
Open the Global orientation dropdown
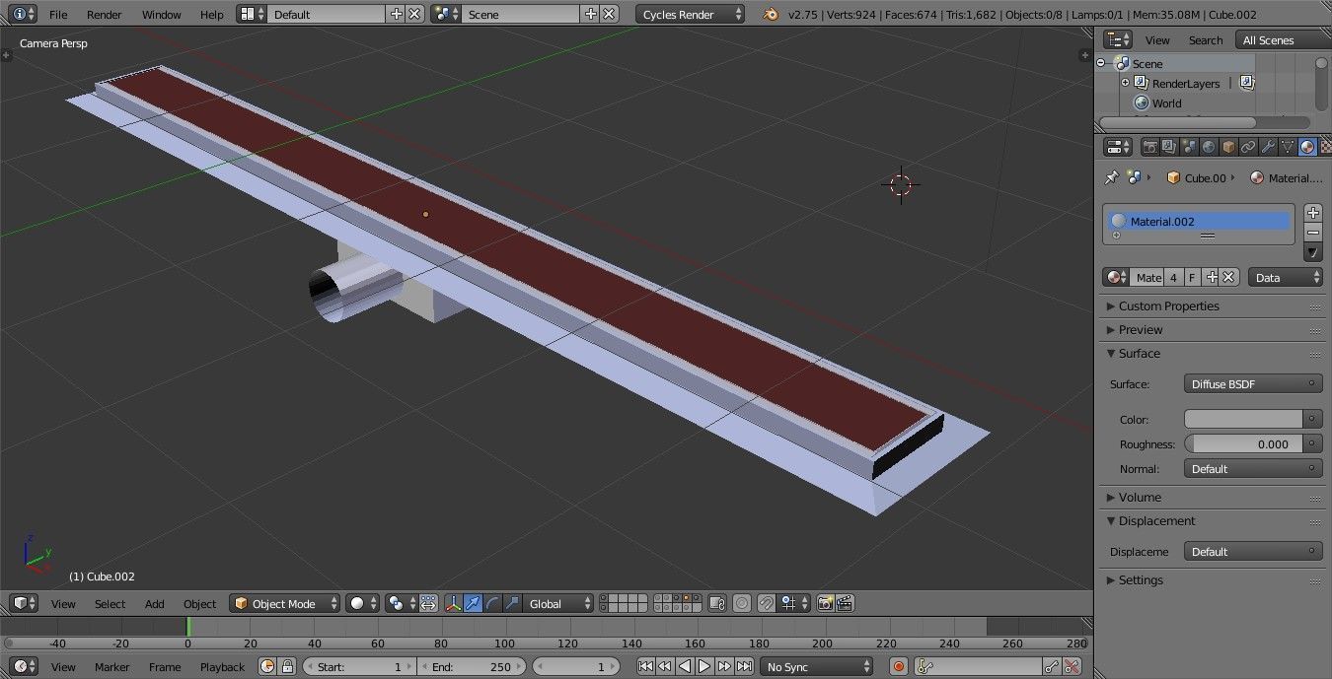coord(559,603)
